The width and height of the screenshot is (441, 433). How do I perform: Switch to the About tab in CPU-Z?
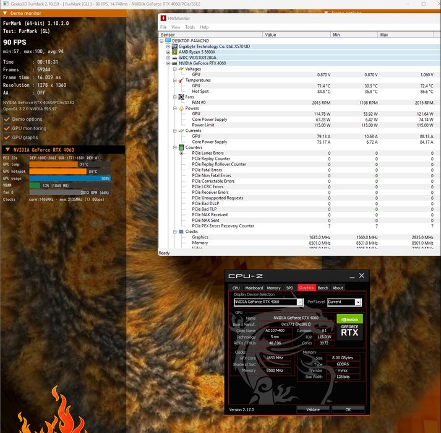pos(338,288)
